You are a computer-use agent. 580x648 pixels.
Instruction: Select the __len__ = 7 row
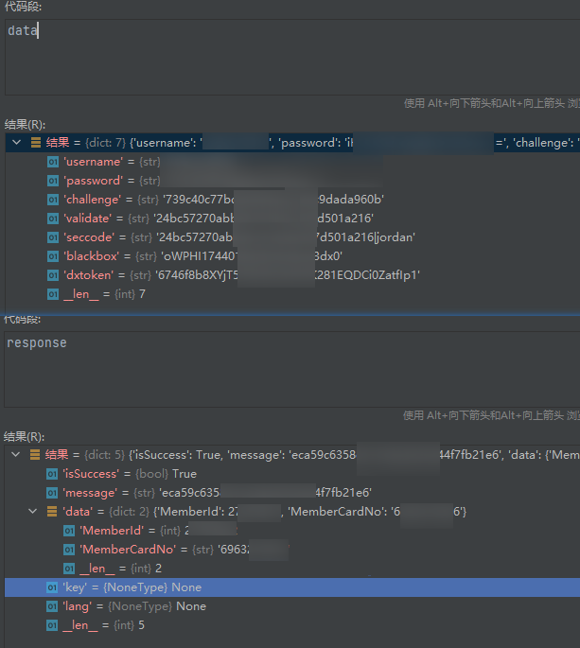click(x=292, y=294)
